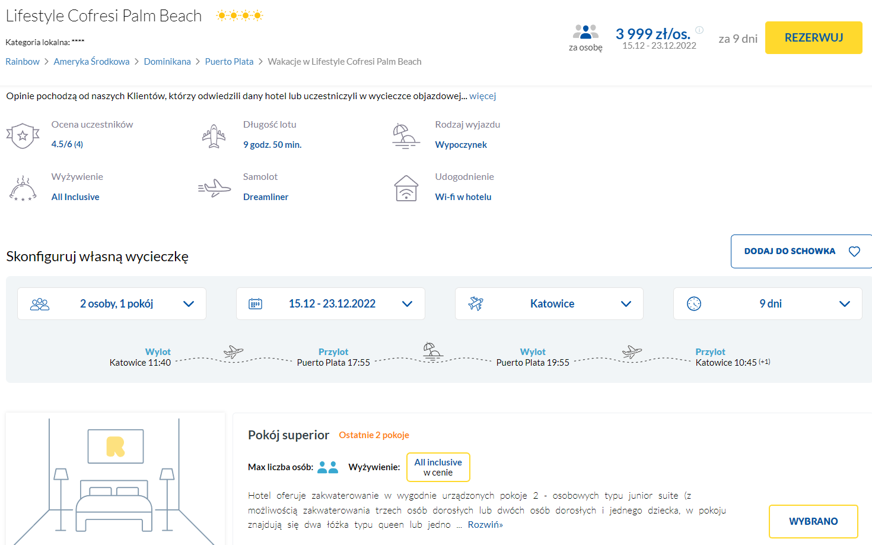Click the Wi-fi house icon for Udogodnienie
The height and width of the screenshot is (545, 872).
(406, 189)
